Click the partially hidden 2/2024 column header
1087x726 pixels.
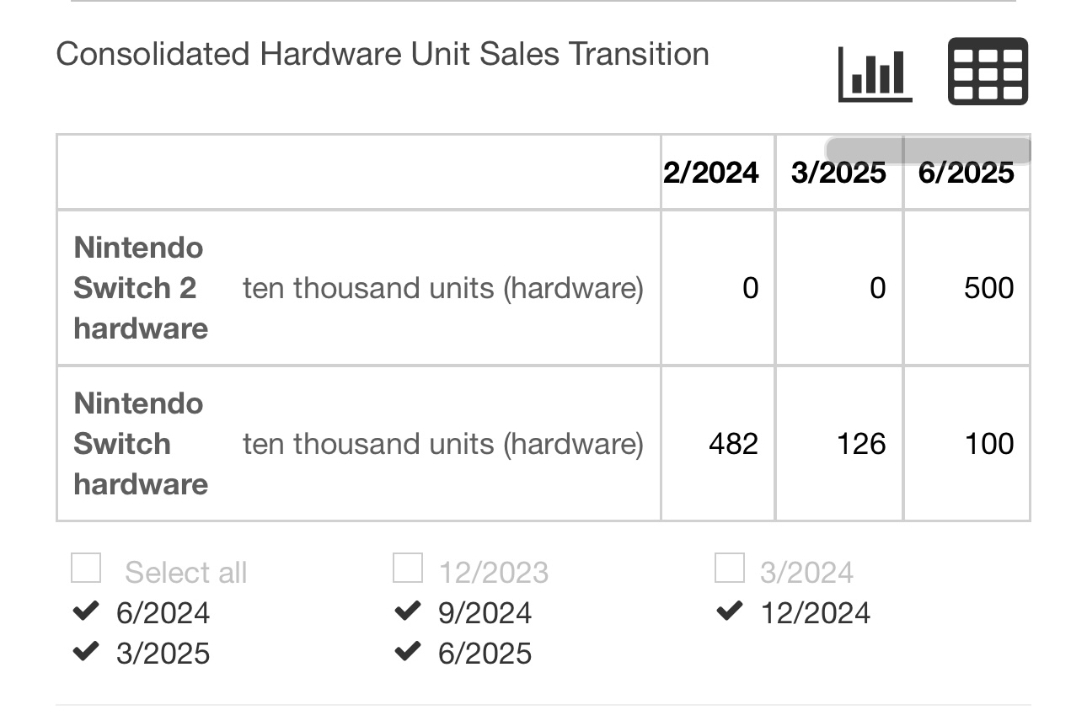(x=711, y=173)
